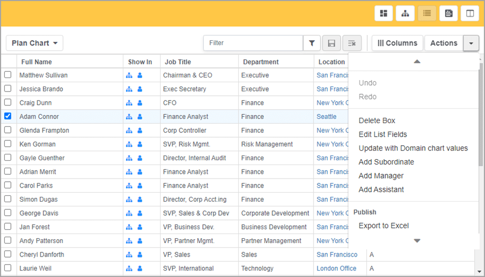The width and height of the screenshot is (485, 277).
Task: Check the Ken Gorman row checkbox
Action: (x=8, y=144)
